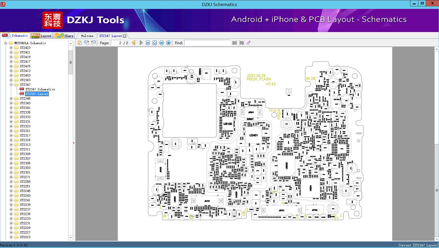Click the find previous icon
Viewport: 439px width, 248px height.
[x=234, y=43]
